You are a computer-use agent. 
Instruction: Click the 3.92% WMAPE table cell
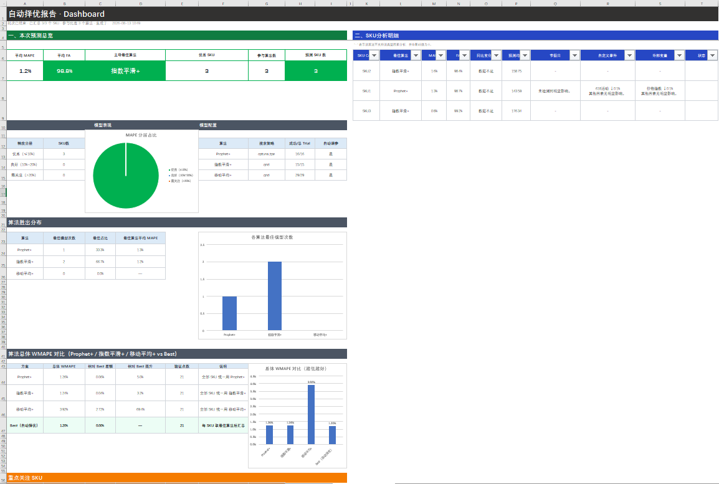(x=64, y=409)
